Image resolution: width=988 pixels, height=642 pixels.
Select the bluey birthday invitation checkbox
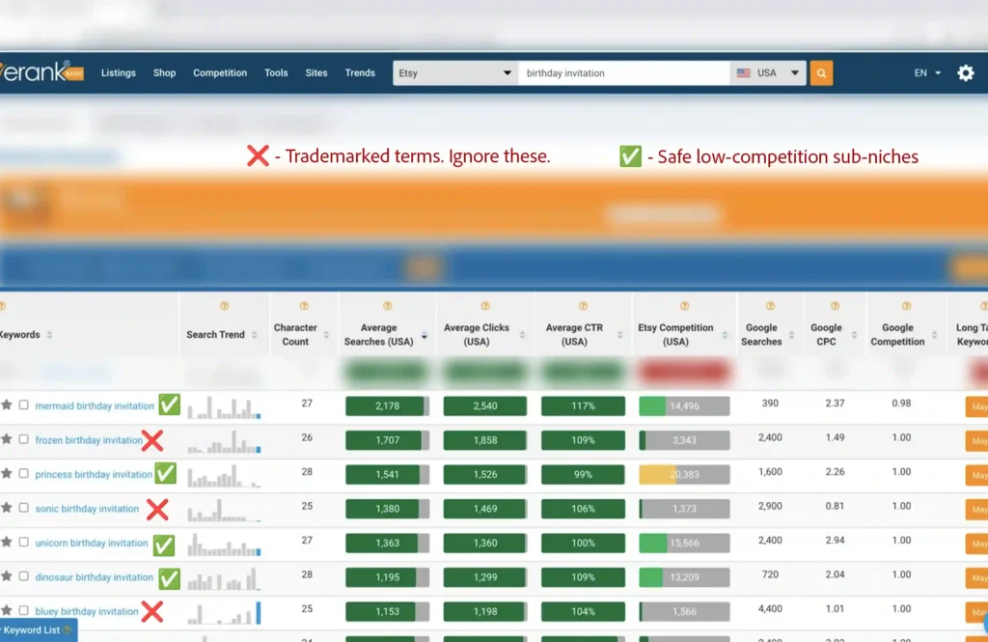tap(24, 611)
